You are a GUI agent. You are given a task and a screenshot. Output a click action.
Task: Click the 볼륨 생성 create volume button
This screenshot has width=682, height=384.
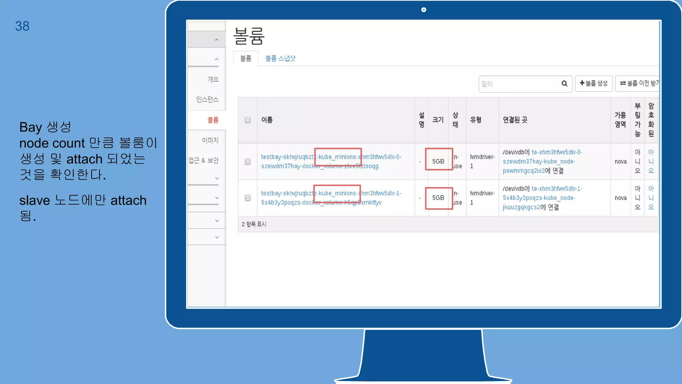coord(593,83)
